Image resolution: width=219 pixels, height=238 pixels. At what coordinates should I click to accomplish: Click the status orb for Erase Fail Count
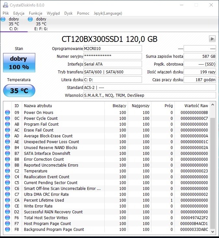point(7,130)
